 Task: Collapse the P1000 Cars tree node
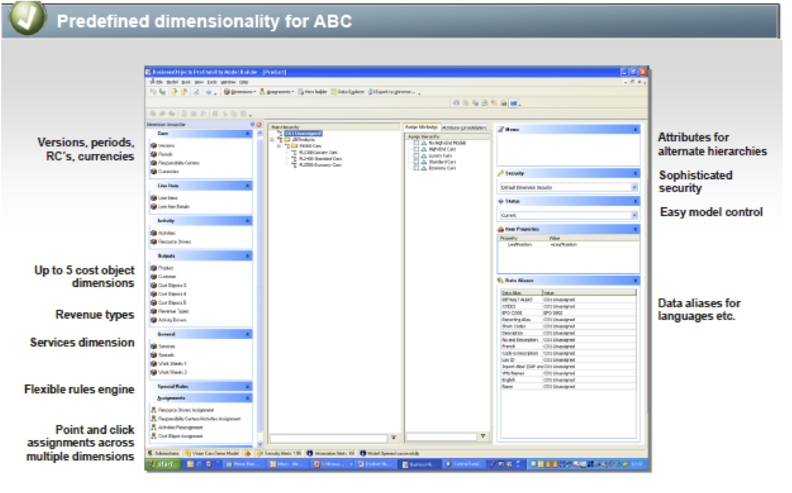(279, 146)
